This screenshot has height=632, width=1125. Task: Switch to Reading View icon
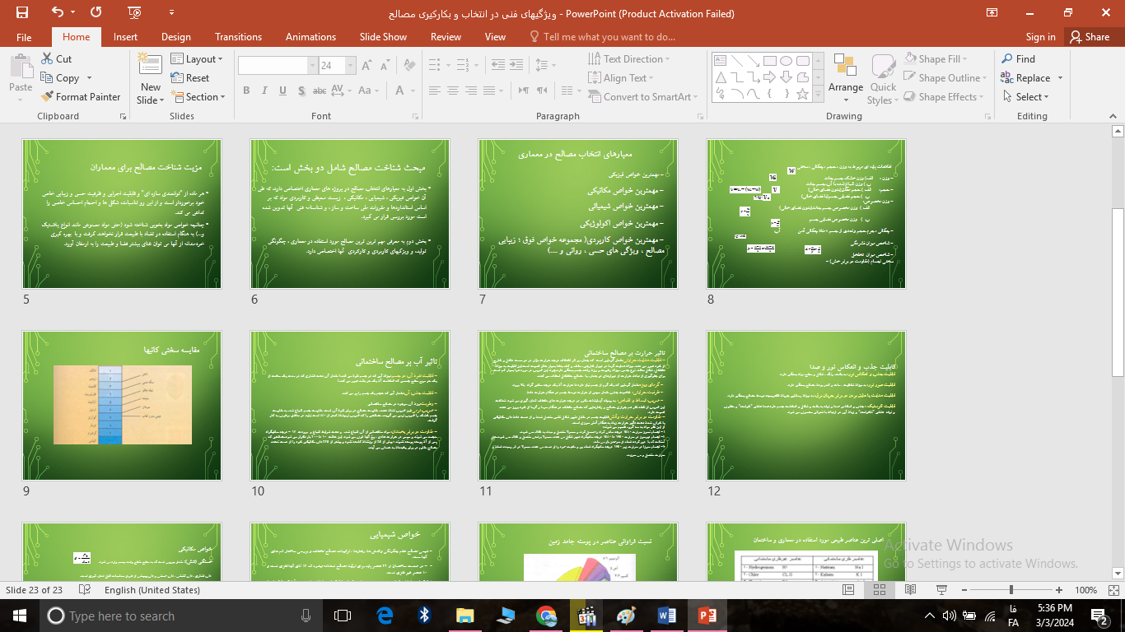[909, 590]
